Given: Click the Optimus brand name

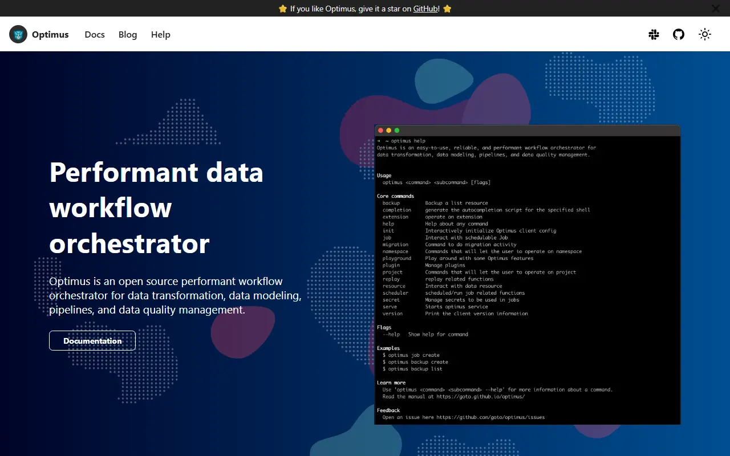Looking at the screenshot, I should pyautogui.click(x=50, y=34).
